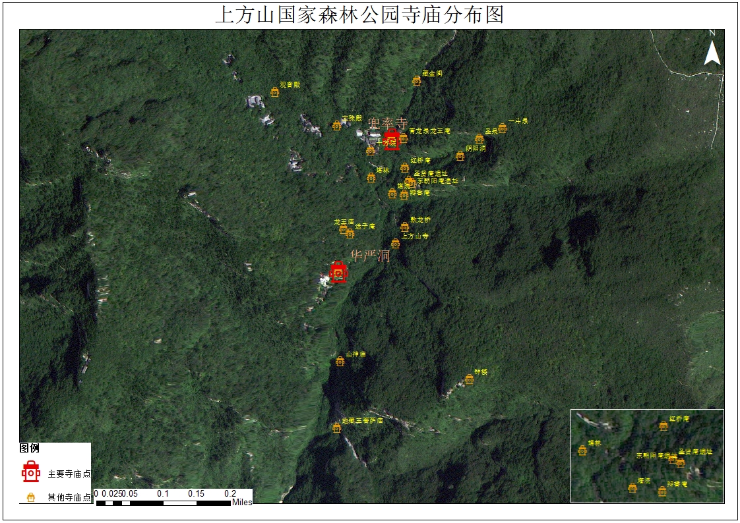Select the 钟楼 temple marker
This screenshot has width=740, height=523.
pyautogui.click(x=470, y=379)
